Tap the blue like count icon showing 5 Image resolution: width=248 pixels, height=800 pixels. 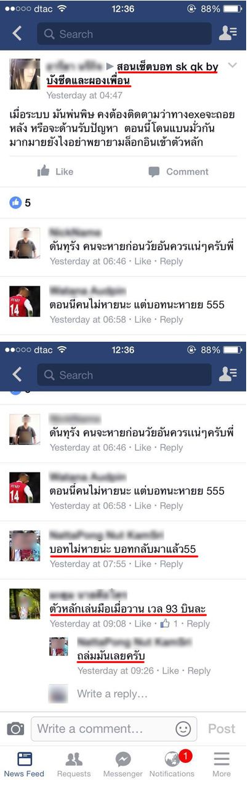[15, 202]
